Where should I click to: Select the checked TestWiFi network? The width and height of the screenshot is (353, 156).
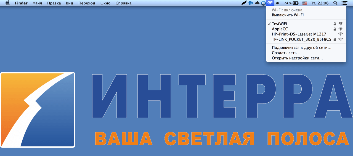point(279,24)
